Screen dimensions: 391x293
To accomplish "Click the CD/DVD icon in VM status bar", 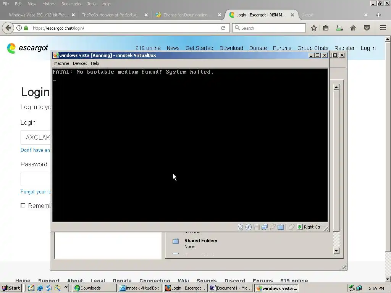I will point(248,227).
